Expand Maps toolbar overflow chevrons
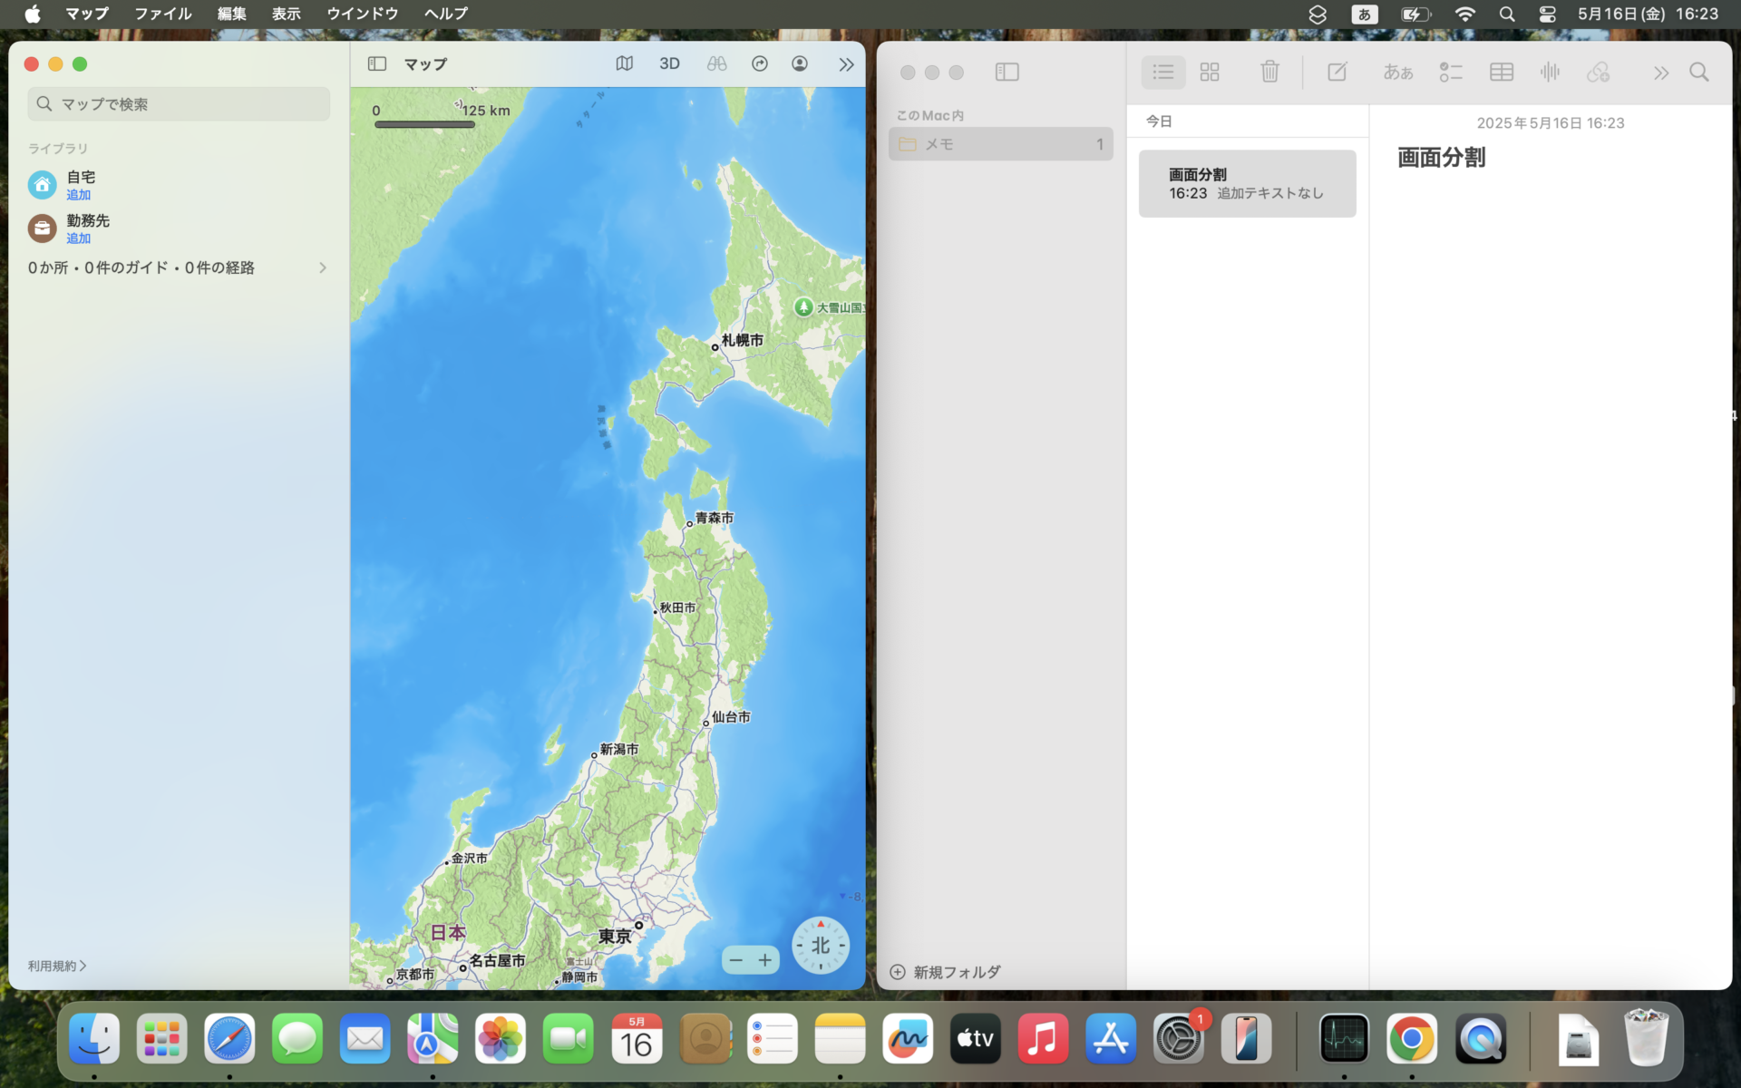Image resolution: width=1741 pixels, height=1088 pixels. click(x=846, y=64)
